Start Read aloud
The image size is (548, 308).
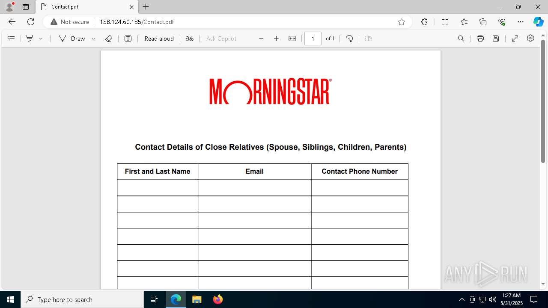[x=159, y=38]
